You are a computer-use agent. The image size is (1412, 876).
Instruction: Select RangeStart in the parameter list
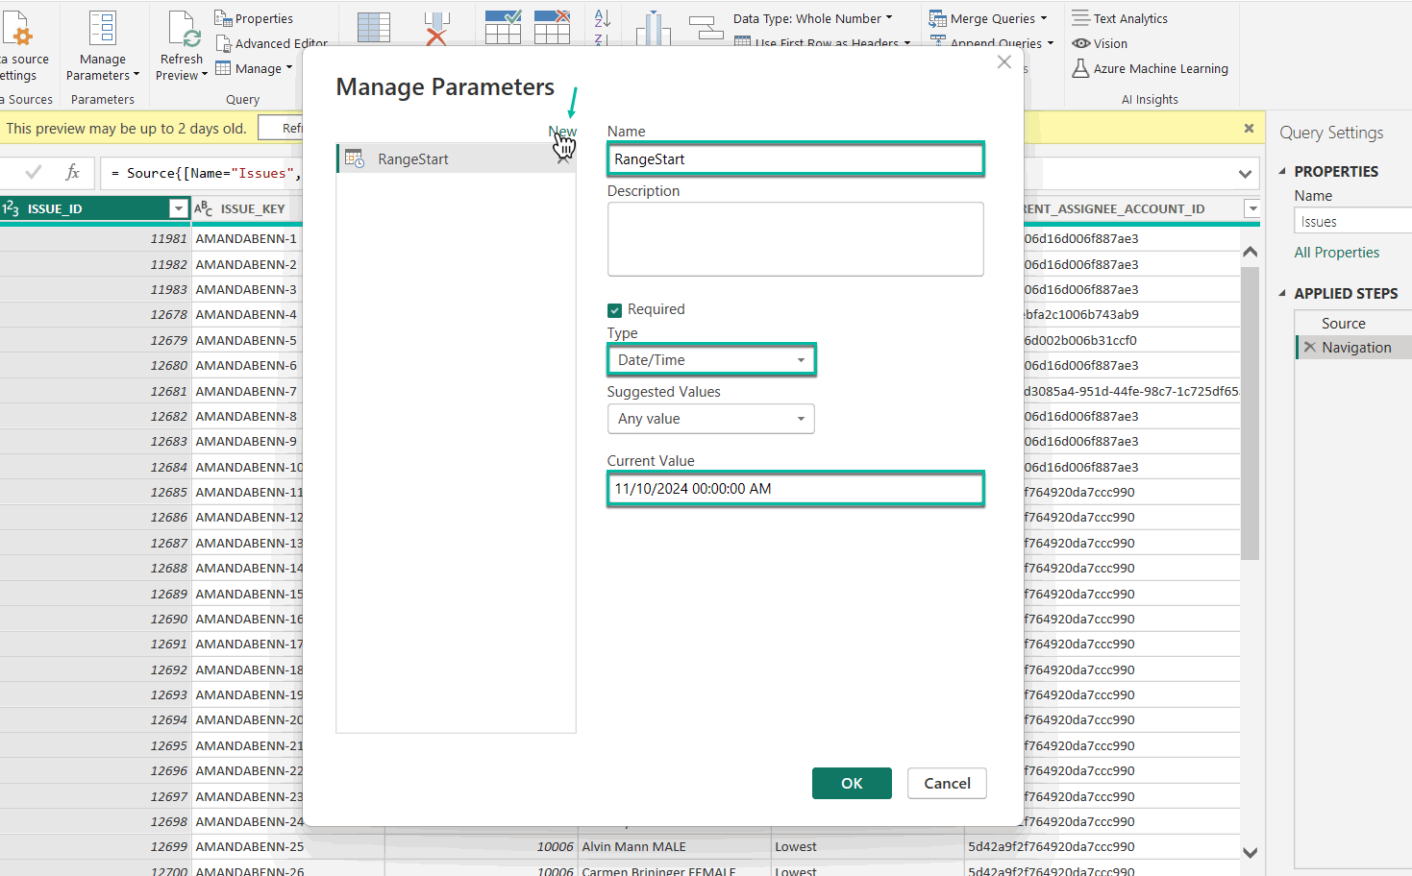pyautogui.click(x=413, y=159)
